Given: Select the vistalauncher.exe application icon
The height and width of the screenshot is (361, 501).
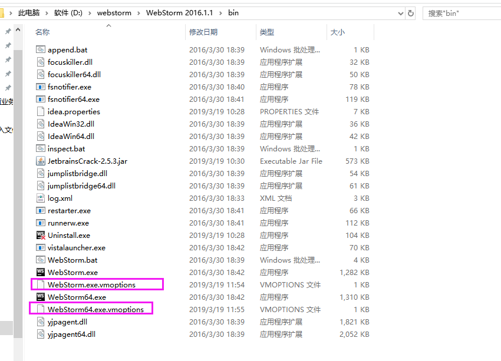Looking at the screenshot, I should (x=41, y=248).
